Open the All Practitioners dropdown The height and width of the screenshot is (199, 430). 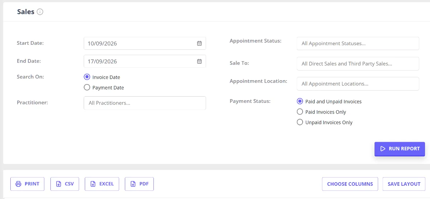[145, 103]
